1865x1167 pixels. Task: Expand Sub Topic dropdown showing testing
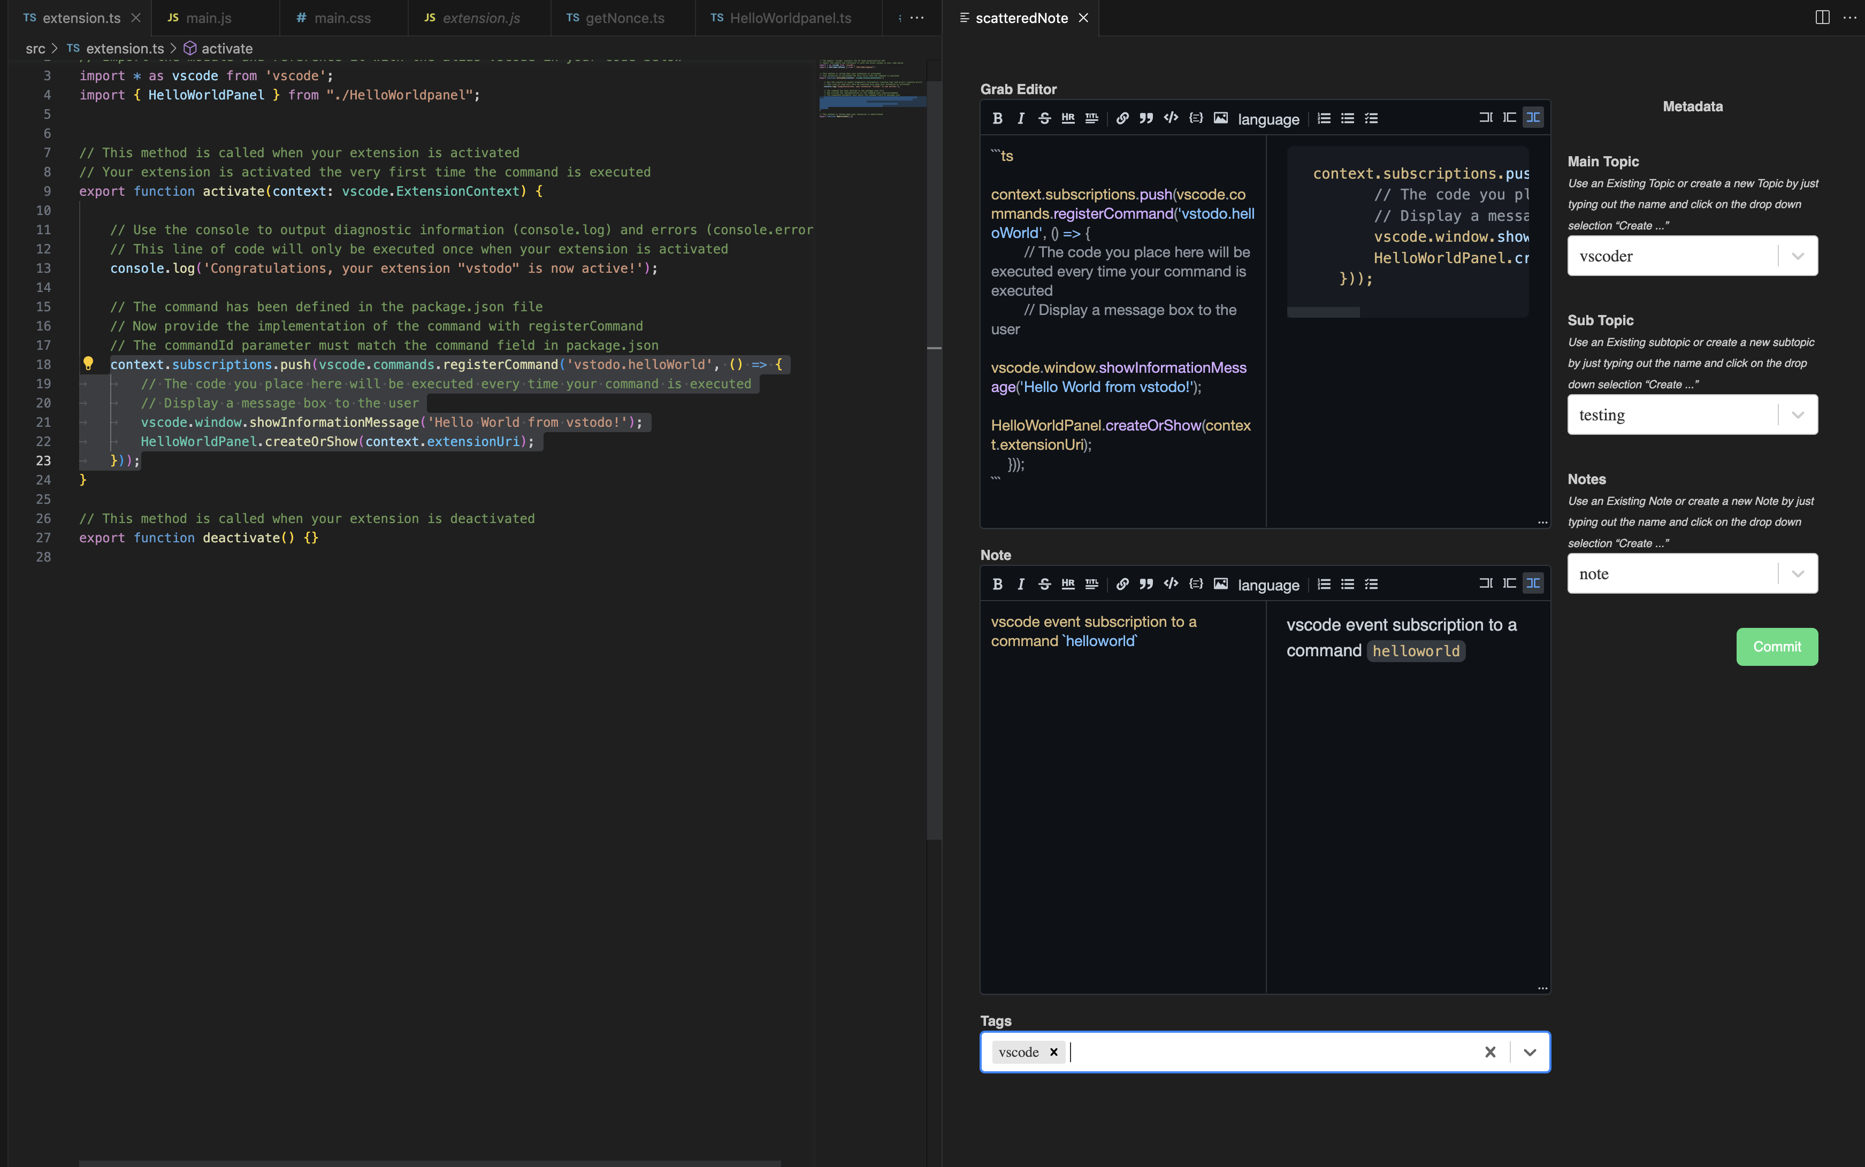1797,415
